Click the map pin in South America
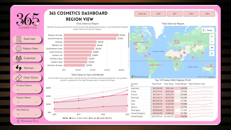Screen dimensions: 231x130 pos(152,66)
